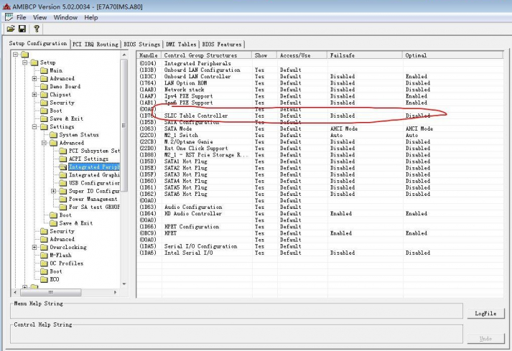Select For SA test GROUP tree item
Image resolution: width=512 pixels, height=351 pixels.
coord(94,207)
